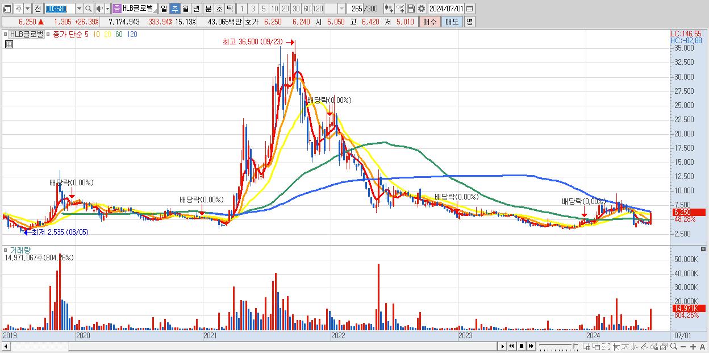Rewind the chart replay
709x353 pixels.
[x=511, y=346]
